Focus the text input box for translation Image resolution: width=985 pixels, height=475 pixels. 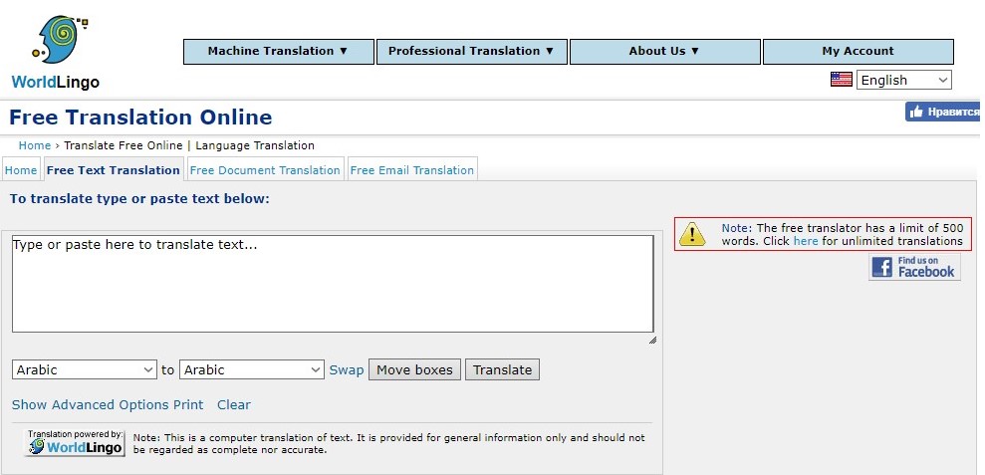click(x=333, y=284)
